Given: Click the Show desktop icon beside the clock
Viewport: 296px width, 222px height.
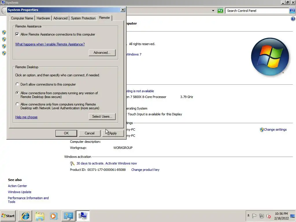Looking at the screenshot, I should (293, 216).
